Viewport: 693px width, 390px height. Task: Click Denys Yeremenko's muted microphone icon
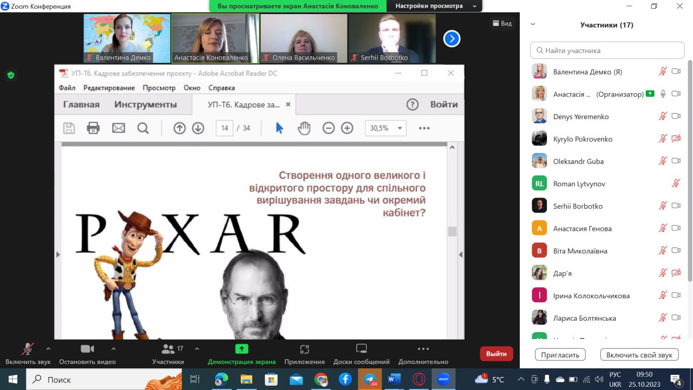pyautogui.click(x=663, y=116)
